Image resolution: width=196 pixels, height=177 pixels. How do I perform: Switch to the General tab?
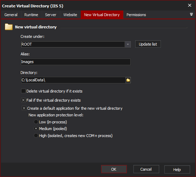[11, 15]
